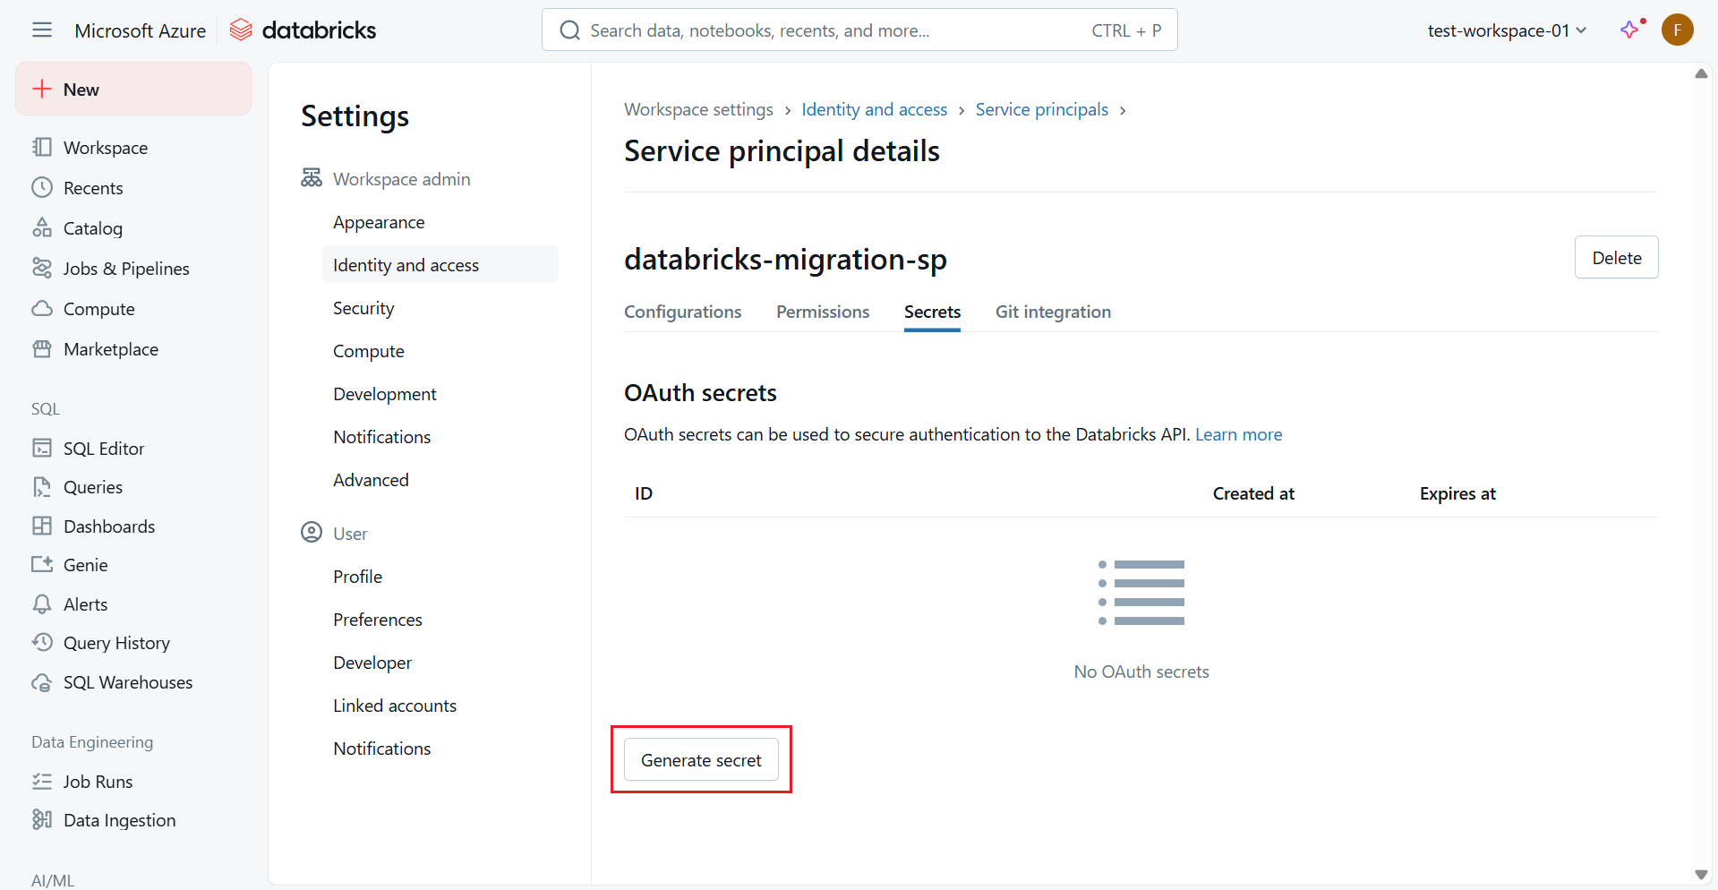Click the Alerts bell icon
Image resolution: width=1718 pixels, height=890 pixels.
[42, 603]
